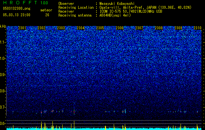Viewport: 205px width, 130px height.
Task: Click the 2306 time marker
Action: point(120,28)
